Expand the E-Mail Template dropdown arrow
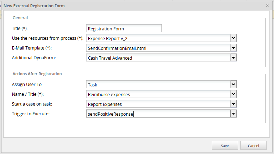Viewport: 274px width, 154px height. point(233,48)
